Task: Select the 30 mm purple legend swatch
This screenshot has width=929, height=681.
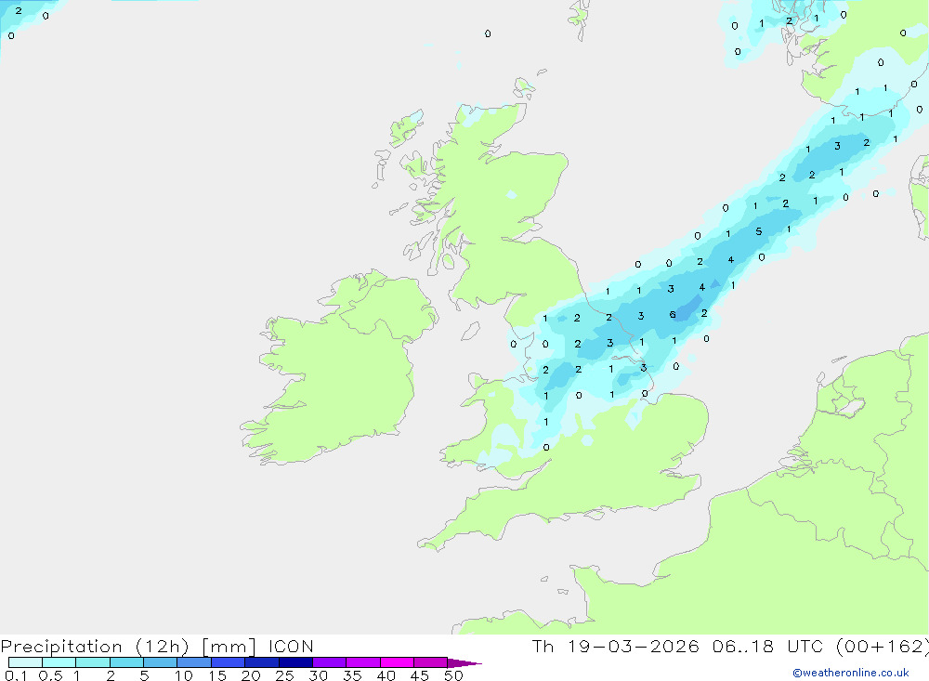Action: [329, 662]
